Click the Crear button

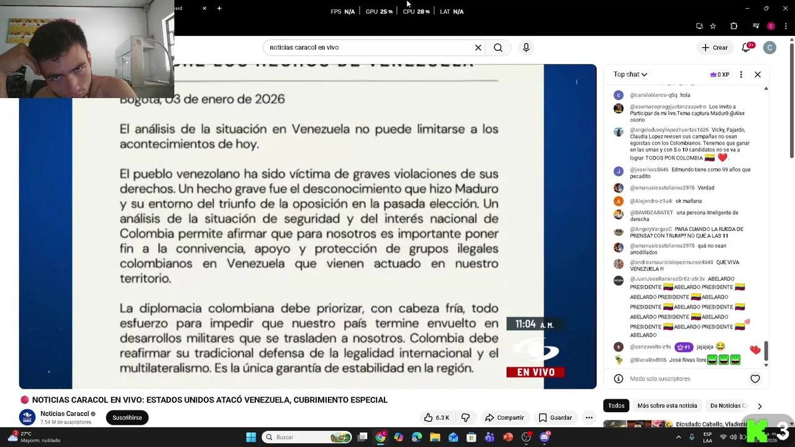tap(714, 47)
